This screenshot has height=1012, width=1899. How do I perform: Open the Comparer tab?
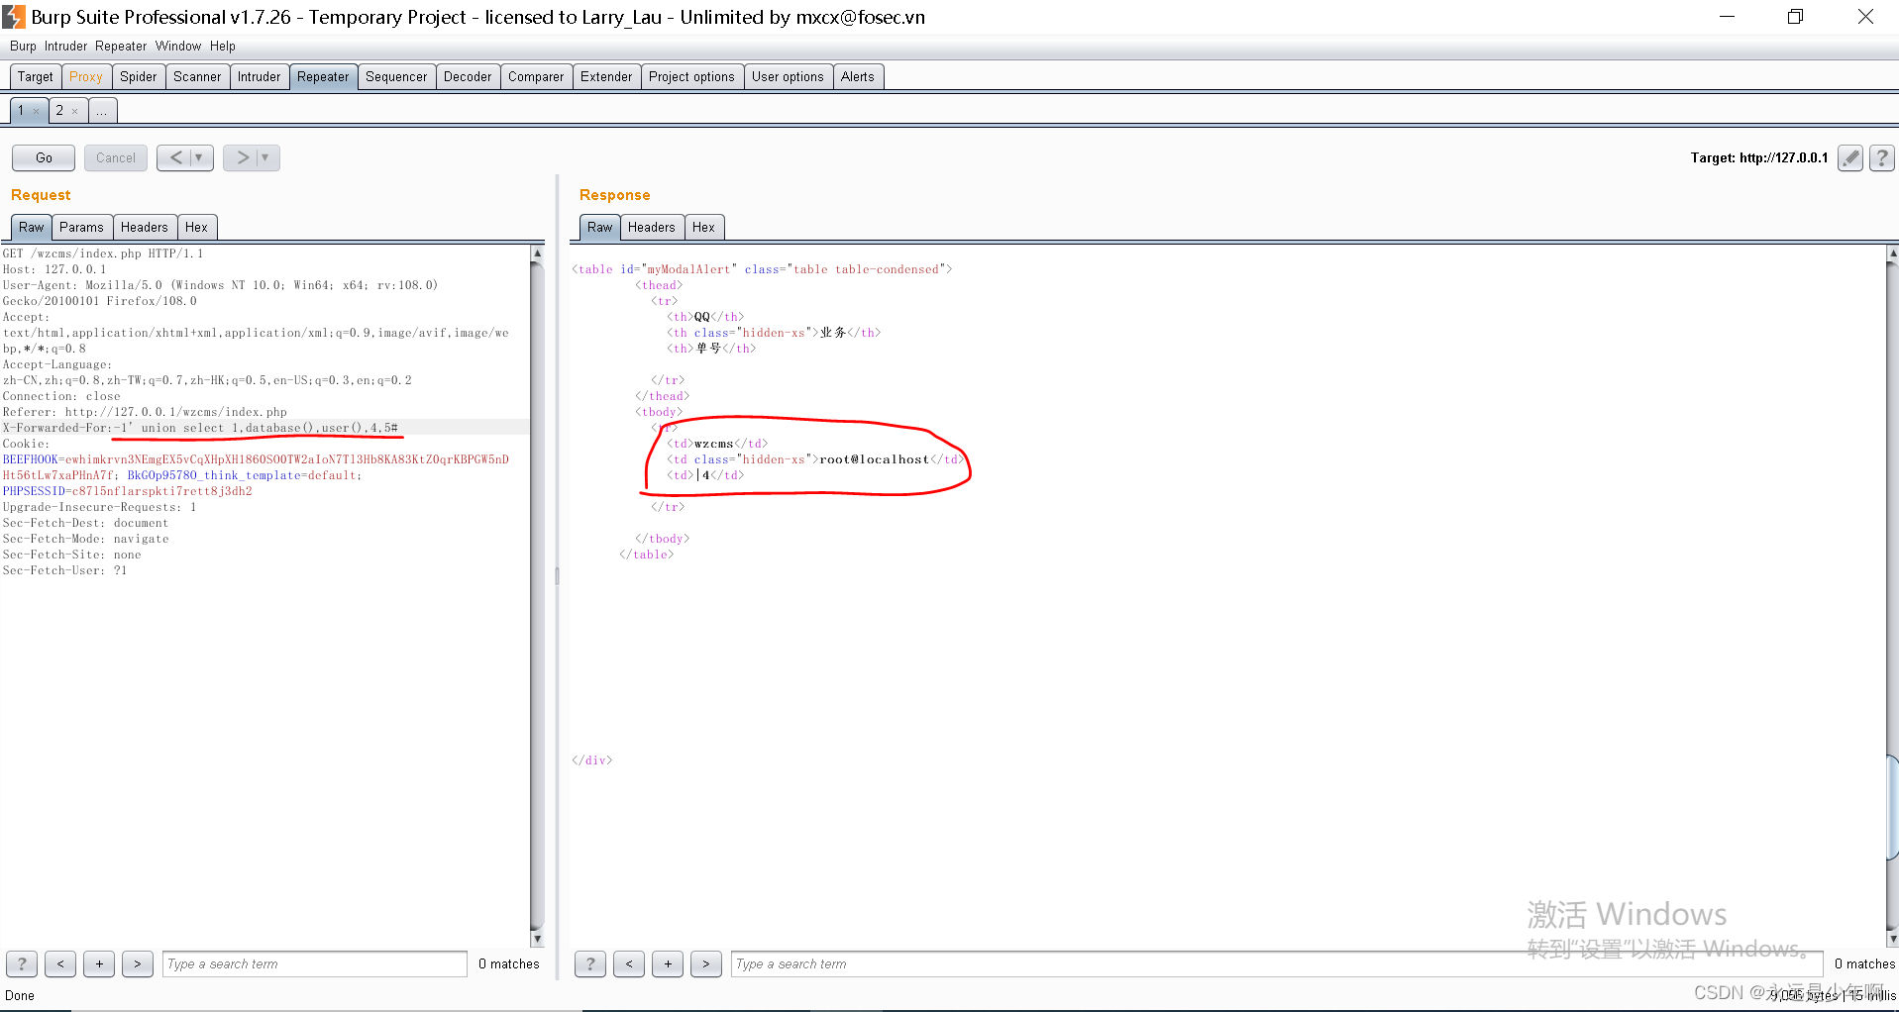coord(536,77)
